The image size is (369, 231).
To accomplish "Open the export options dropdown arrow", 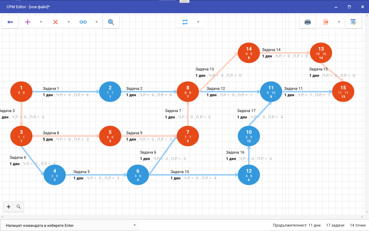I will [339, 22].
